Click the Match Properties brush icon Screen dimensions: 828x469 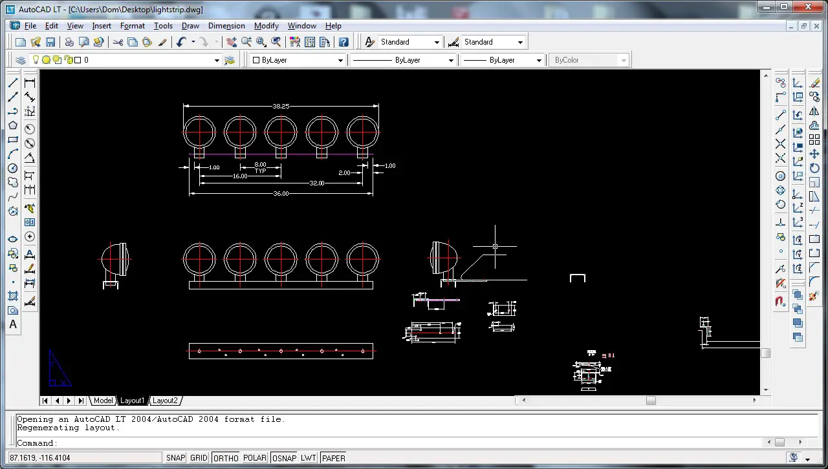[x=162, y=42]
